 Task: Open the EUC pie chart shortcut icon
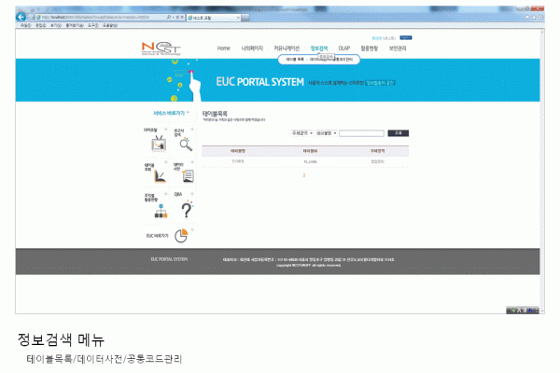tap(181, 236)
